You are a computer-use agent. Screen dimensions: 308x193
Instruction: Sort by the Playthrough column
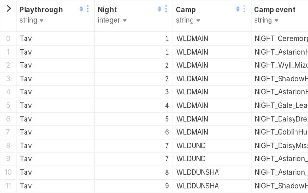(x=81, y=9)
